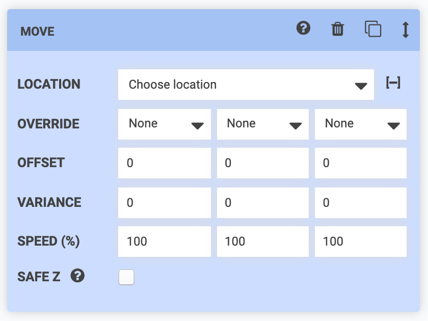Open the second Override None dropdown
Viewport: 428px width, 321px height.
point(263,124)
